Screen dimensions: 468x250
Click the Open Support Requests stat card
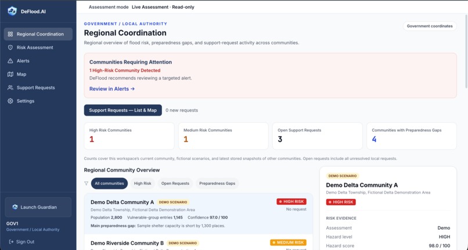click(317, 136)
